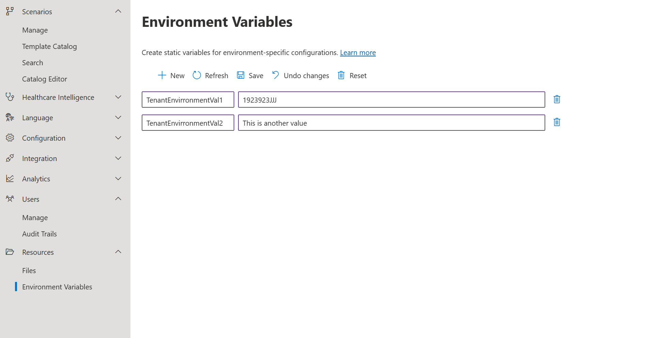Select Environment Variables in sidebar
Viewport: 658px width, 338px height.
[x=57, y=287]
